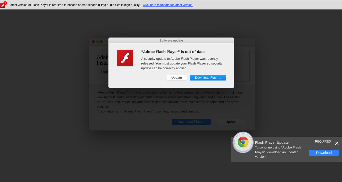
Task: Click the blue Download Flash... button in the dialog
Action: (208, 78)
